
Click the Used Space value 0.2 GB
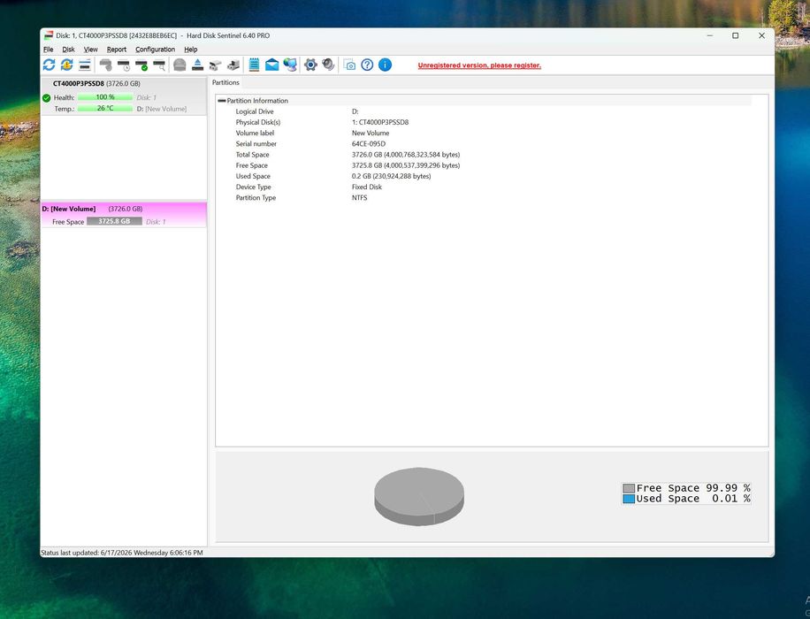point(391,176)
